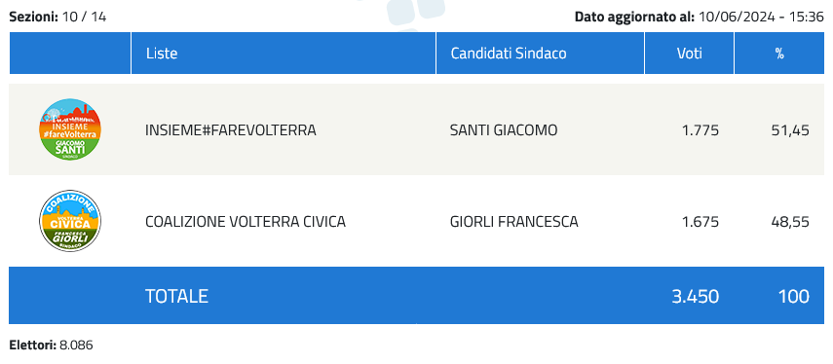Open the COALIZIONE VOLTERRA CIVICA list name
Screen dimensions: 833x364
[246, 221]
